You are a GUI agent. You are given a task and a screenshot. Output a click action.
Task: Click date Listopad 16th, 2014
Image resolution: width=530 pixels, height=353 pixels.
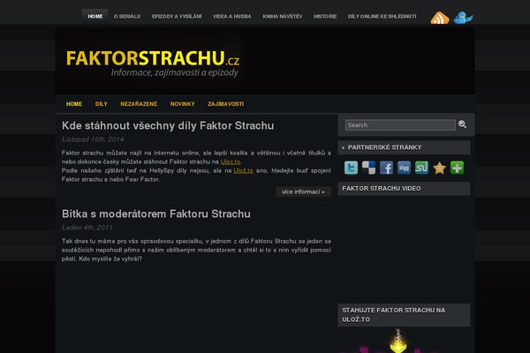93,139
